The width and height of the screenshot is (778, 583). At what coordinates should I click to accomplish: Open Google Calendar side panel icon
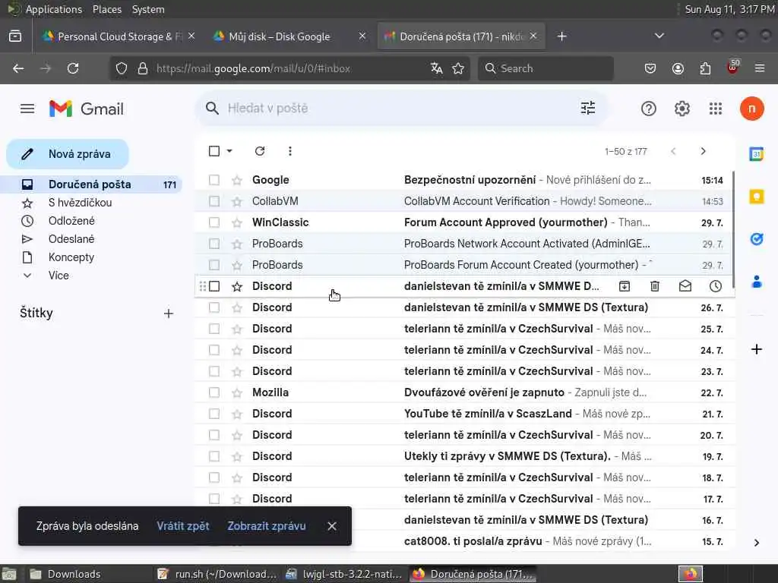(x=756, y=154)
